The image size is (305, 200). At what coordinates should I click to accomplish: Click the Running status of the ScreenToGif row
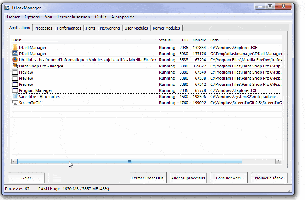pyautogui.click(x=167, y=103)
